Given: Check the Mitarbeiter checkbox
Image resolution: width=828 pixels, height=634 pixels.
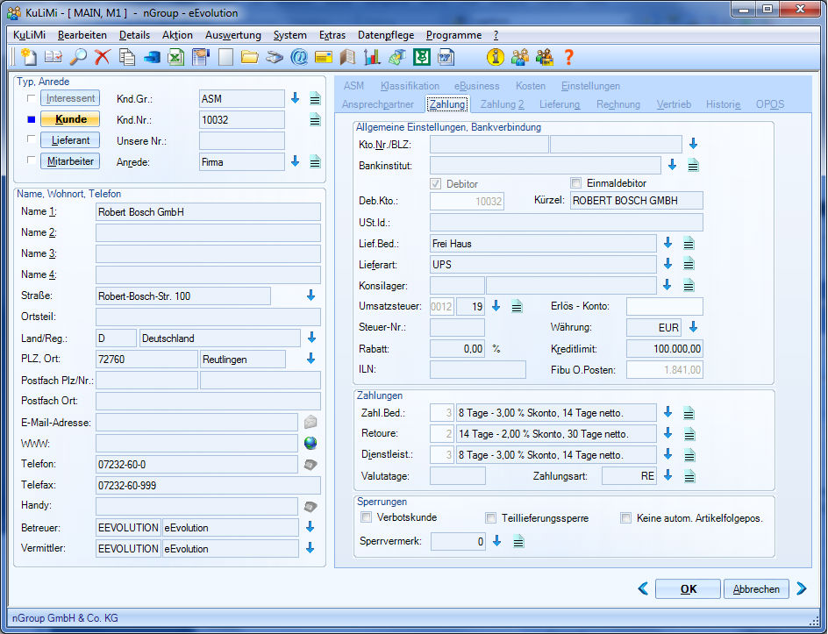Looking at the screenshot, I should point(32,160).
